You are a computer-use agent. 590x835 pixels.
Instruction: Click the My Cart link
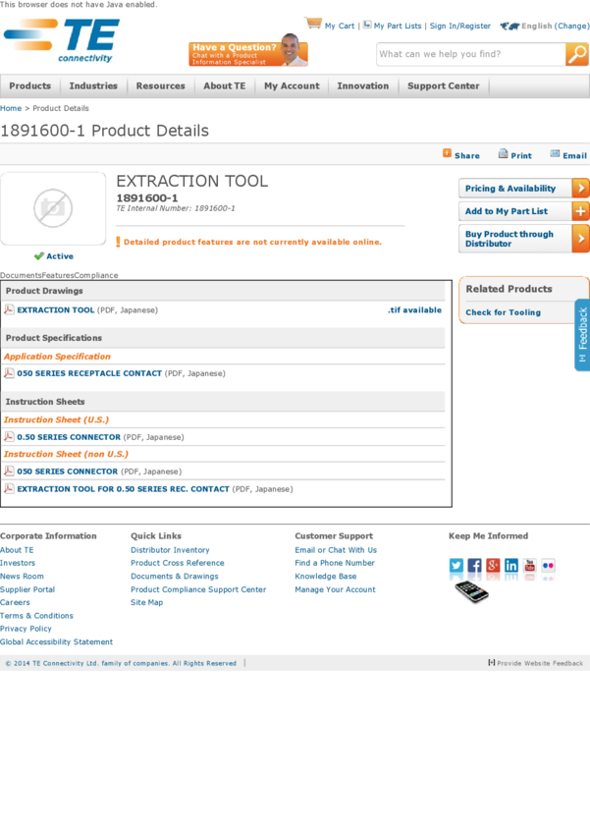click(340, 26)
